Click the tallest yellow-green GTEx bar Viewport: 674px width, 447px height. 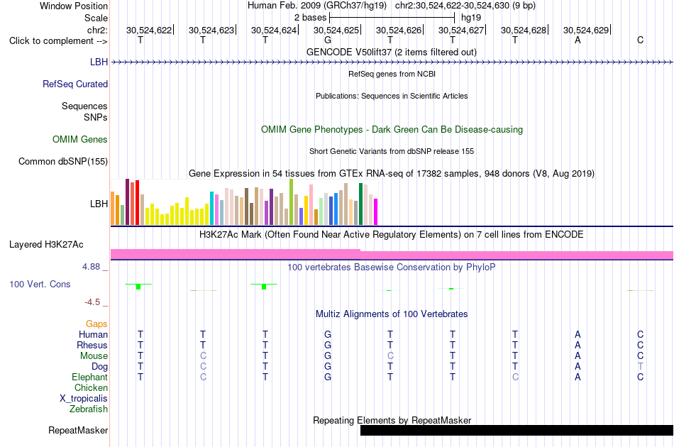click(x=291, y=202)
